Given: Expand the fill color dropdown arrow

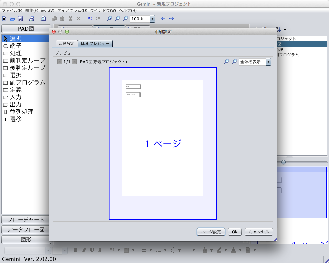Looking at the screenshot, I should click(x=211, y=250).
